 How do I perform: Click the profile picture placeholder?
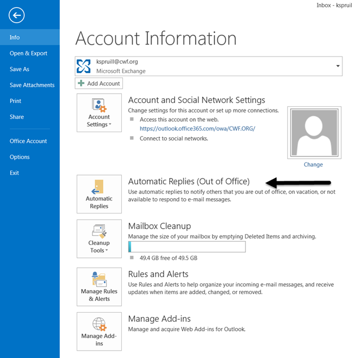(x=314, y=133)
